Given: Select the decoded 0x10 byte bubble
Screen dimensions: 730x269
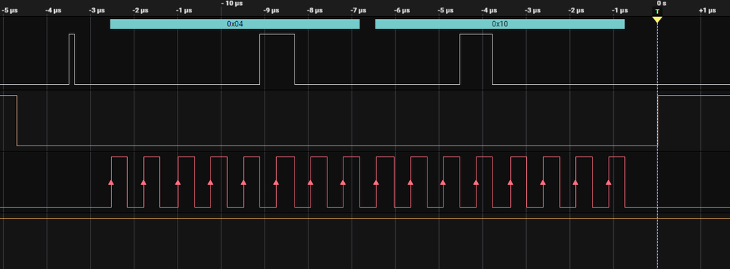Looking at the screenshot, I should (x=500, y=23).
